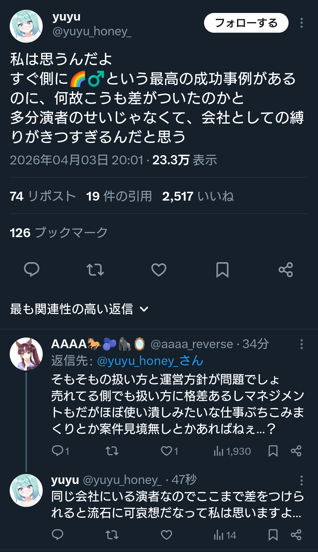Like the main post with heart icon
Image resolution: width=318 pixels, height=552 pixels.
159,270
